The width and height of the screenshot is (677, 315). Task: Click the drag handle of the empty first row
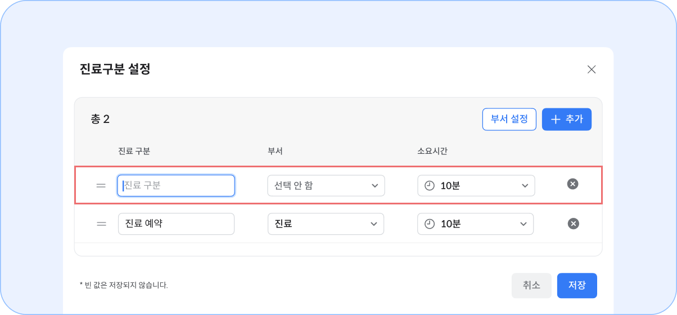(101, 185)
